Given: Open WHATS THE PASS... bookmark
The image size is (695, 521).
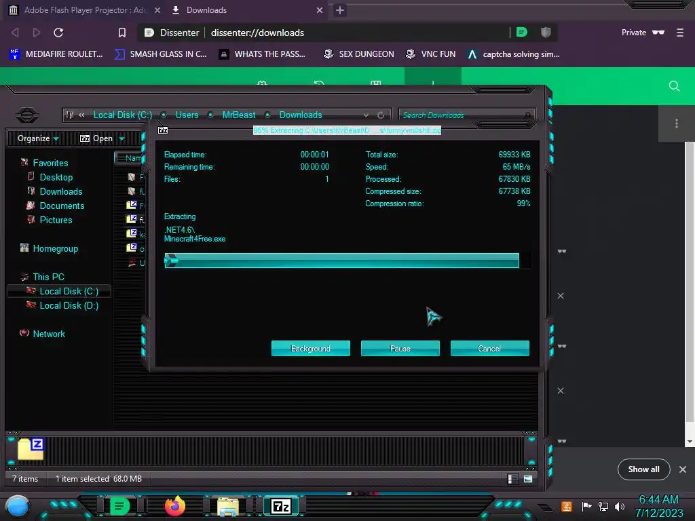Looking at the screenshot, I should pos(263,54).
